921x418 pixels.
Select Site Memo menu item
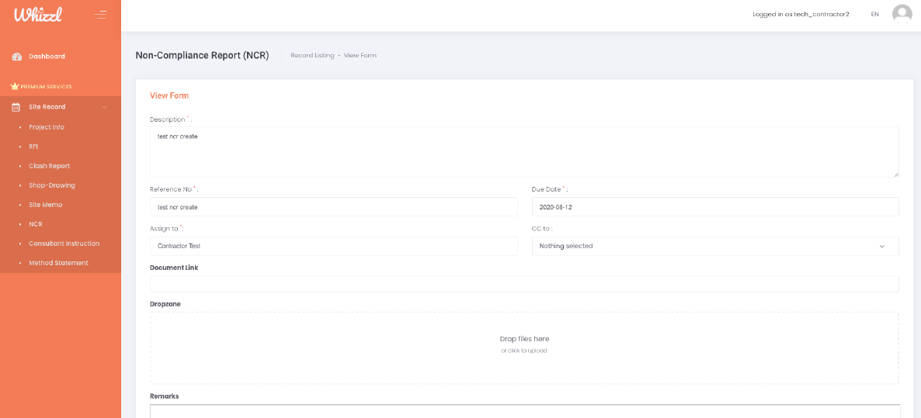45,205
